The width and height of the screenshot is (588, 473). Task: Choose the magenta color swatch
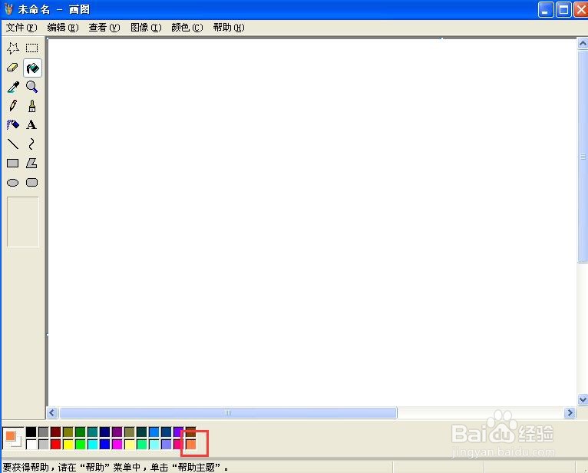117,445
